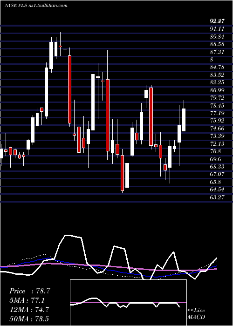The width and height of the screenshot is (233, 326).
Task: Click the 77.19 price axis label
Action: 217,113
